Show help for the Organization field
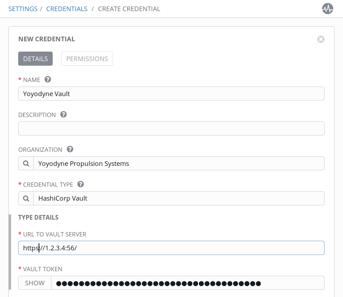Viewport: 343px width, 297px height. click(70, 149)
